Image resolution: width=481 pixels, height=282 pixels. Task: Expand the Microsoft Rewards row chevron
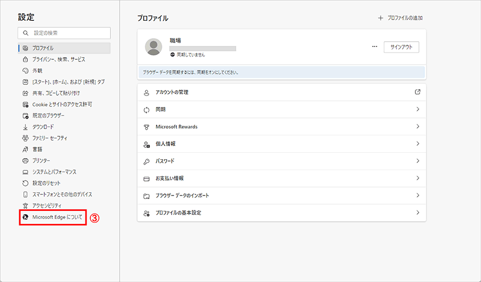pyautogui.click(x=417, y=126)
